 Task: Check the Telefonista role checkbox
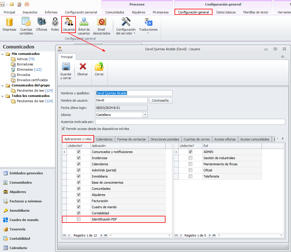(x=190, y=176)
